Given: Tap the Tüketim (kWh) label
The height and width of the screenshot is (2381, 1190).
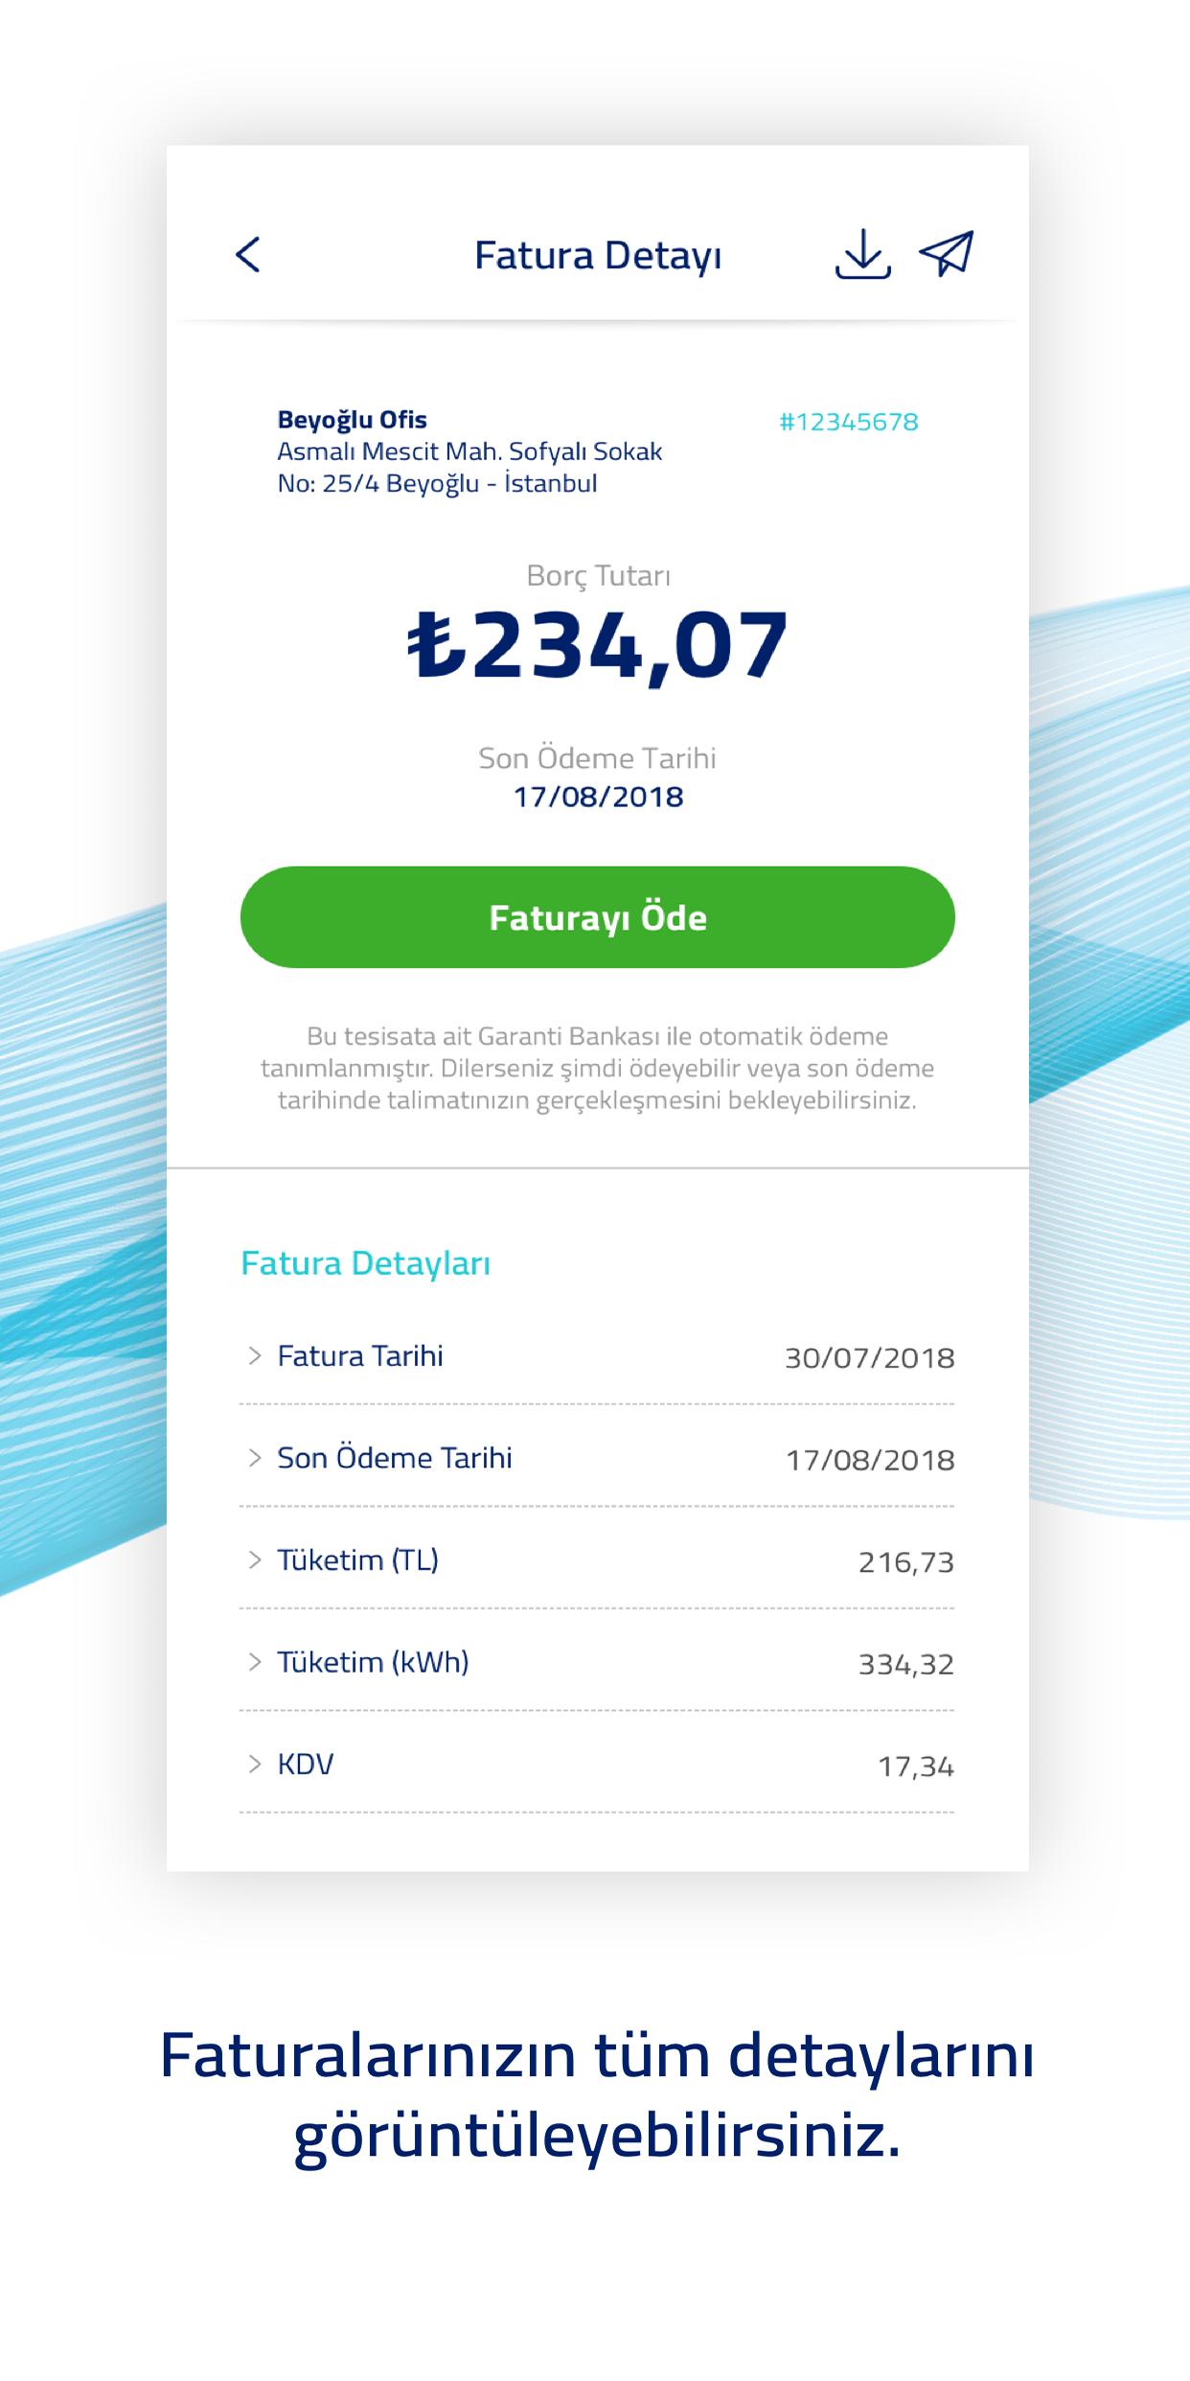Looking at the screenshot, I should click(373, 1662).
